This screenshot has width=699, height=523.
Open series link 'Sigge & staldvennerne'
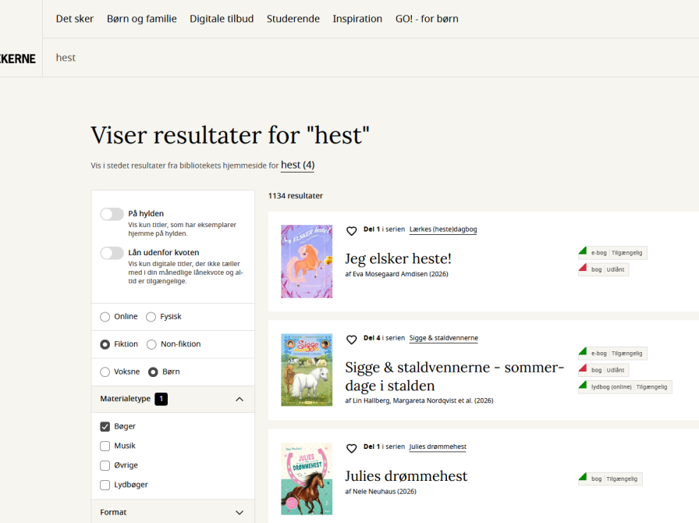point(444,338)
